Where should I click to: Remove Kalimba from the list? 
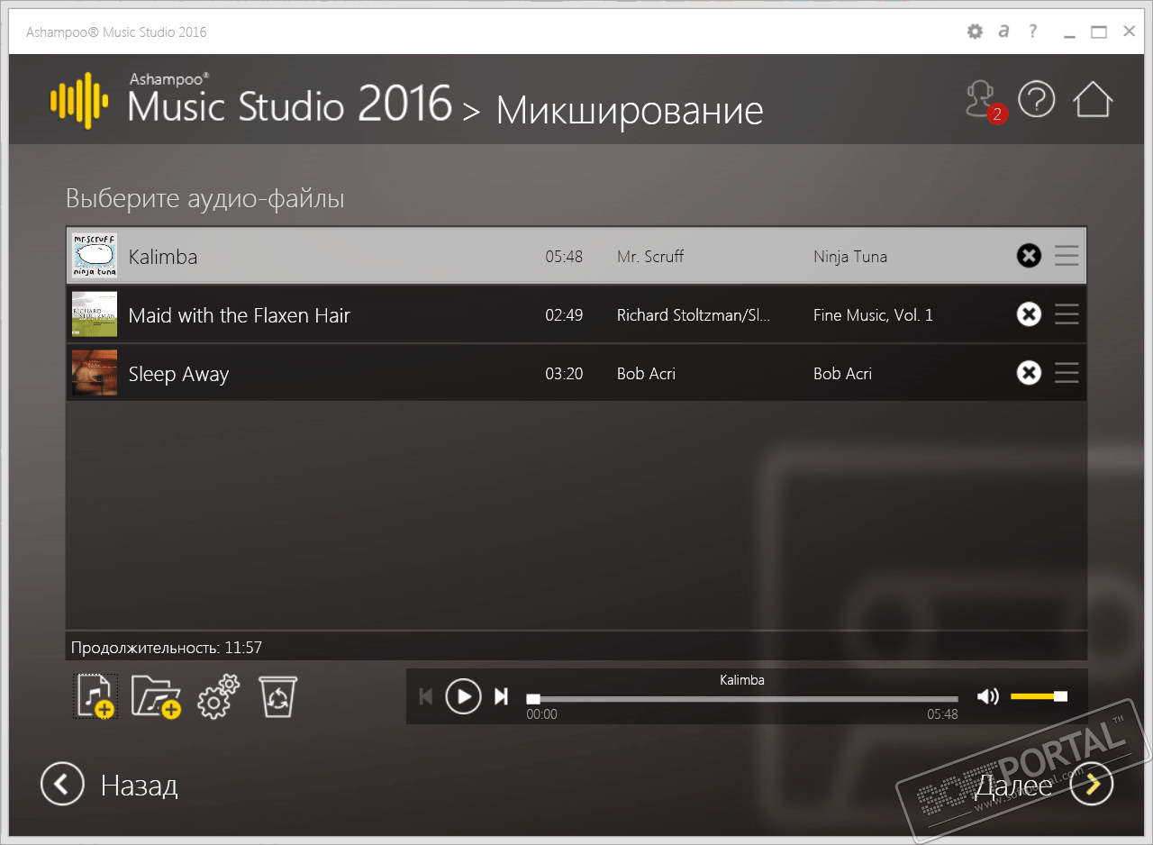click(x=1029, y=256)
